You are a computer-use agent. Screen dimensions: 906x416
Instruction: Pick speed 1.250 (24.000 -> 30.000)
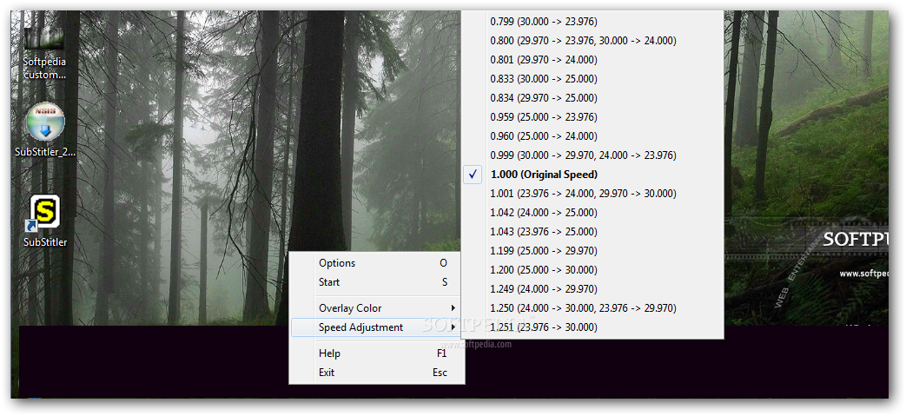[x=592, y=307]
